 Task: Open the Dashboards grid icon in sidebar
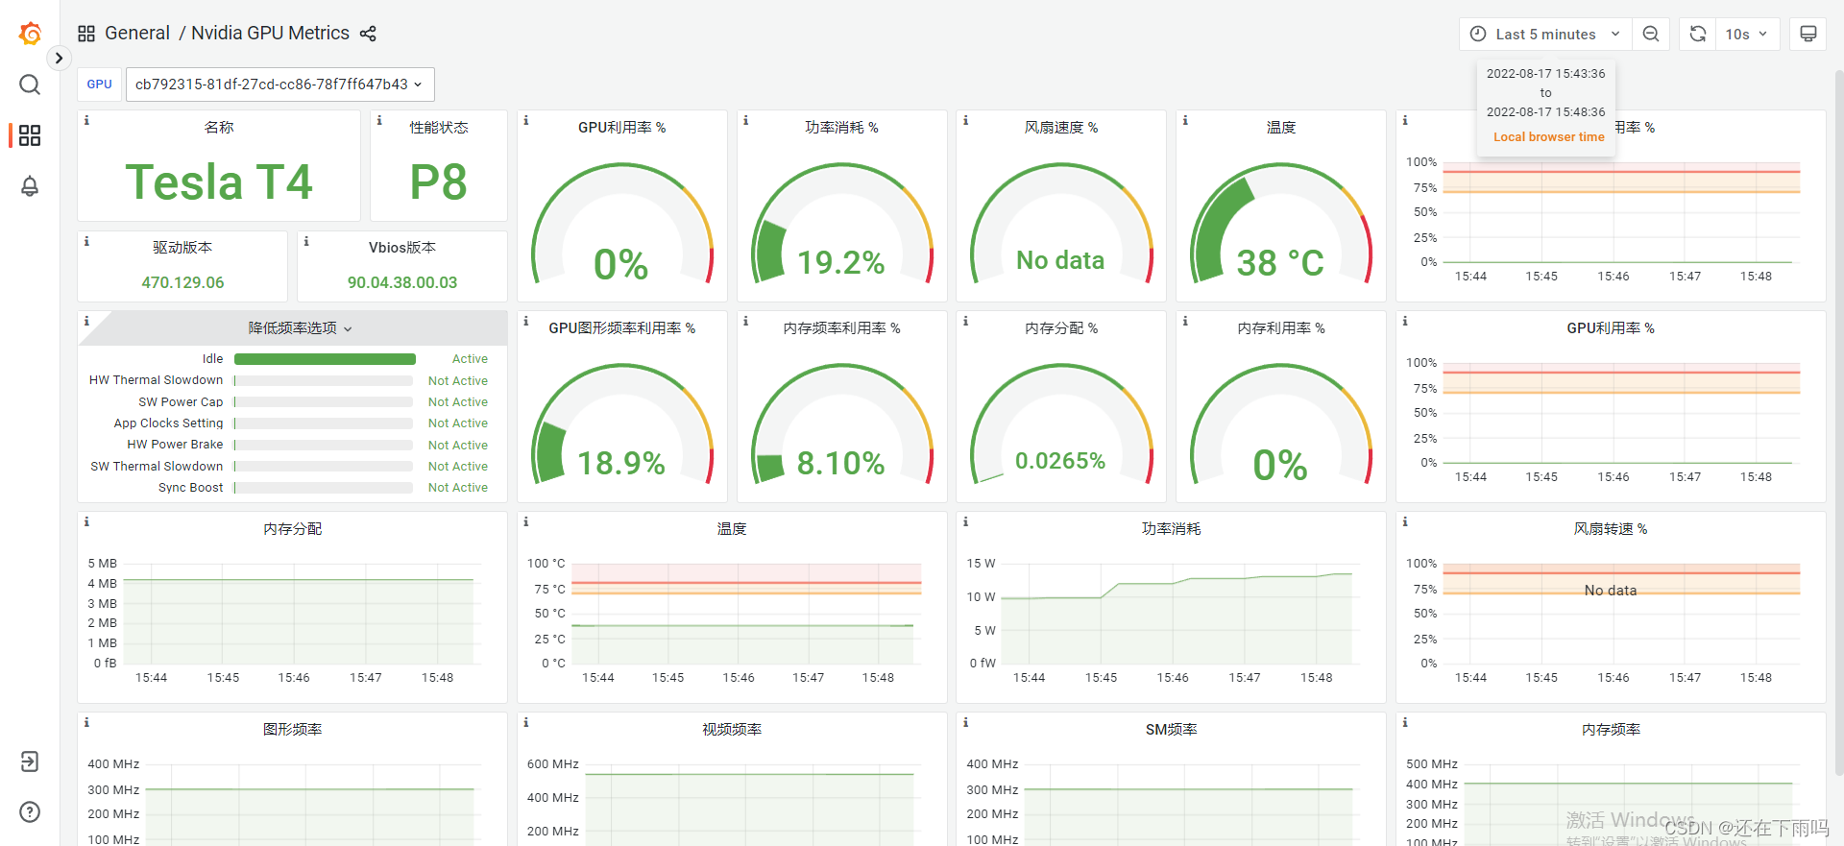30,135
